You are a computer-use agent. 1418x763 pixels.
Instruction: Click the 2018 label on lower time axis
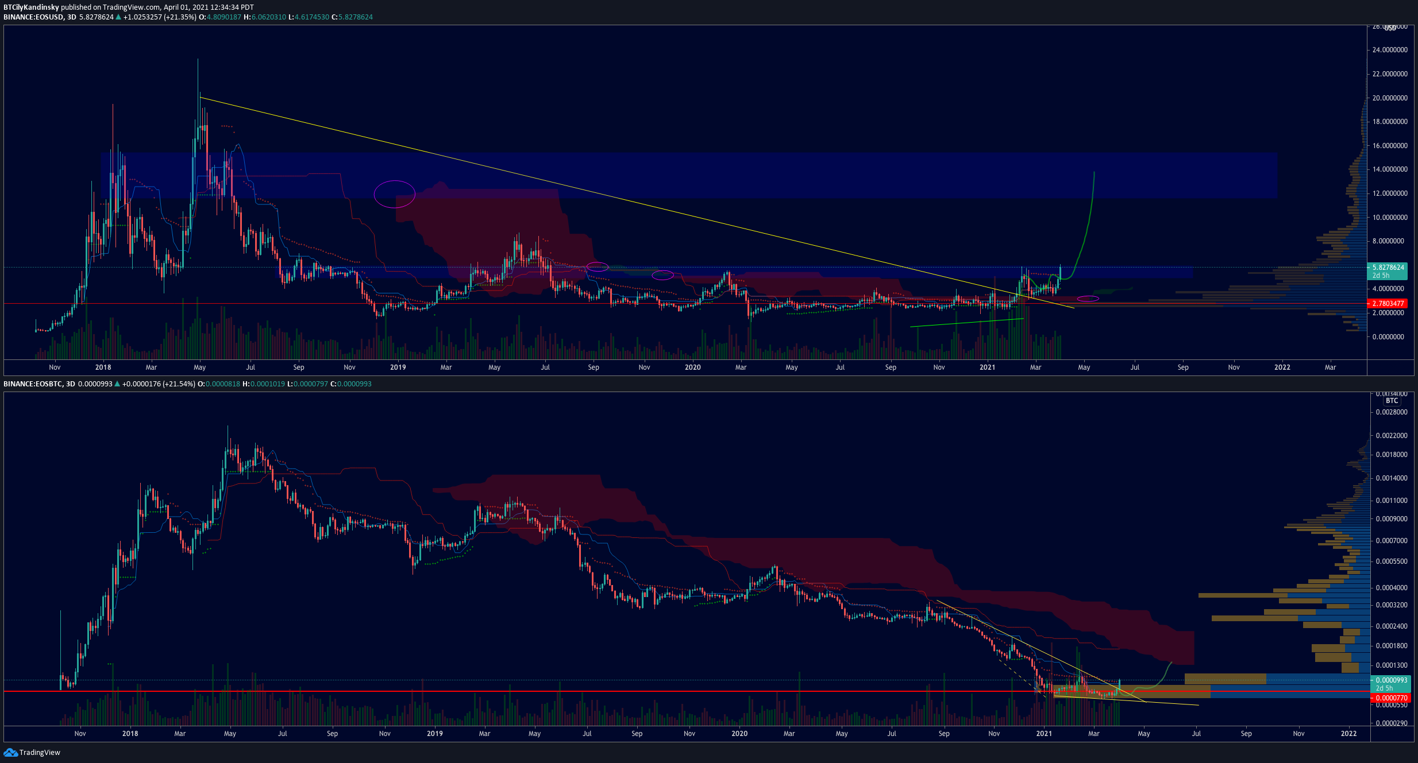pos(130,734)
